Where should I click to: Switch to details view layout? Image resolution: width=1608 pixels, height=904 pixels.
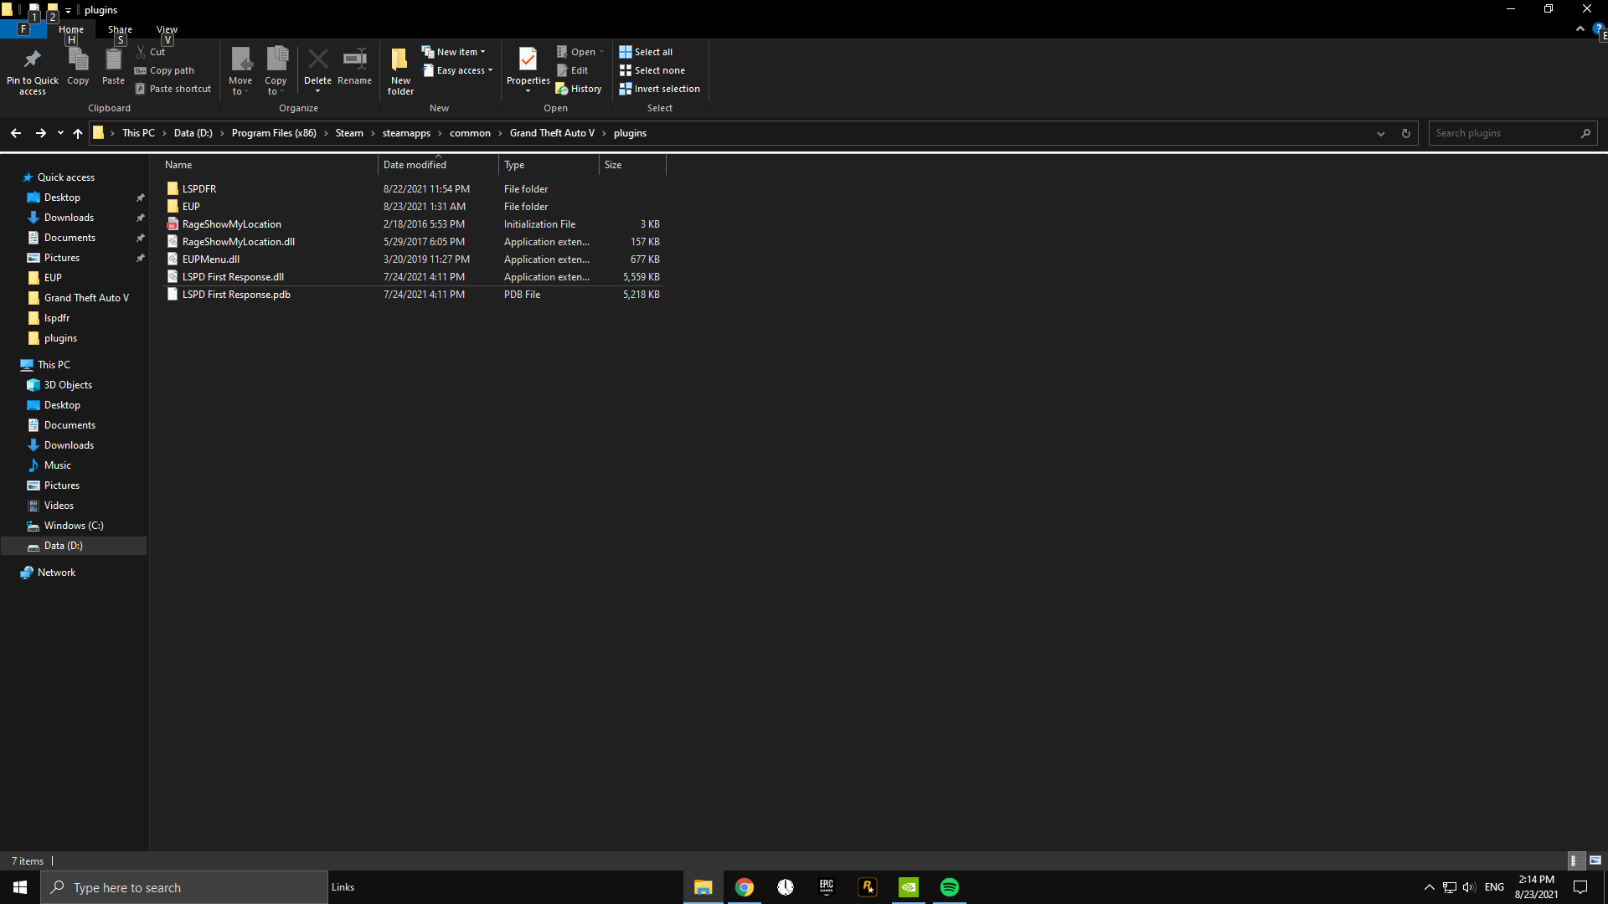pyautogui.click(x=1574, y=860)
